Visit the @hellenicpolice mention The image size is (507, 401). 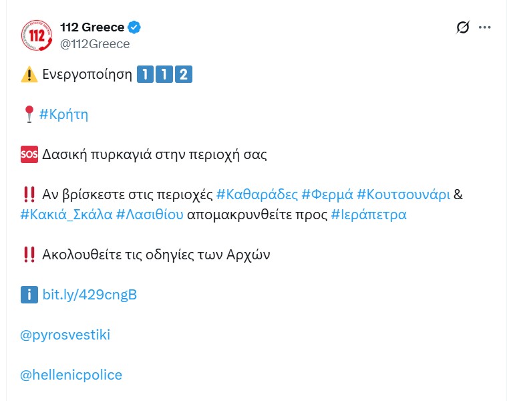tap(71, 375)
